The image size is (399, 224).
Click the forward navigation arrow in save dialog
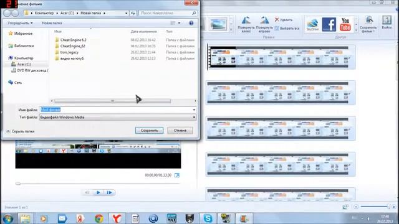click(x=15, y=13)
